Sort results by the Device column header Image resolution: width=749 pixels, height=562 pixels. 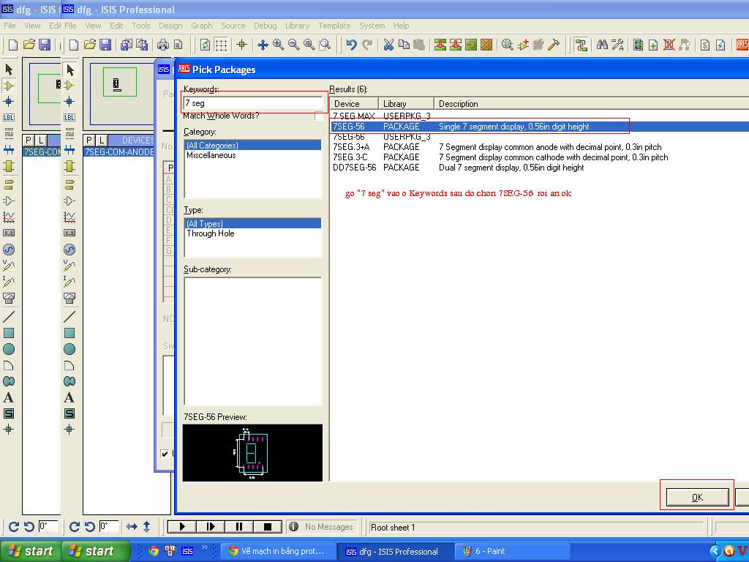(x=354, y=104)
